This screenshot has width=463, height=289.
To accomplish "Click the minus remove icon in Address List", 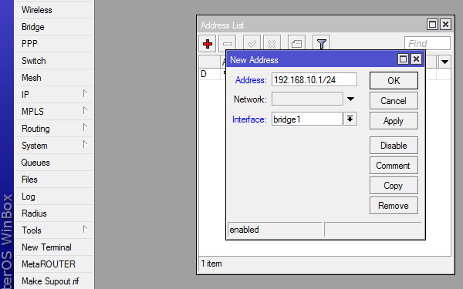I will tap(228, 44).
